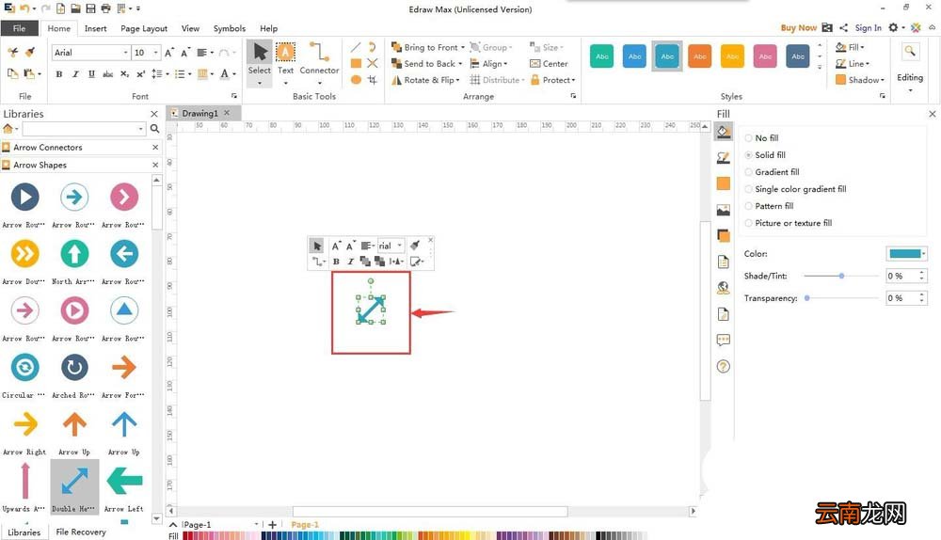Open the Help sidebar icon

coord(723,366)
